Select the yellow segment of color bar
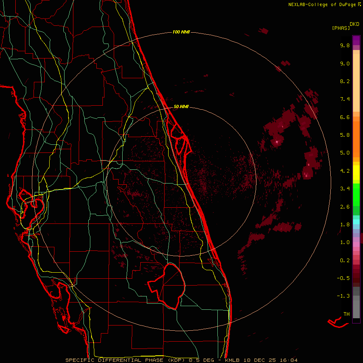This screenshot has width=363, height=363. click(x=356, y=173)
